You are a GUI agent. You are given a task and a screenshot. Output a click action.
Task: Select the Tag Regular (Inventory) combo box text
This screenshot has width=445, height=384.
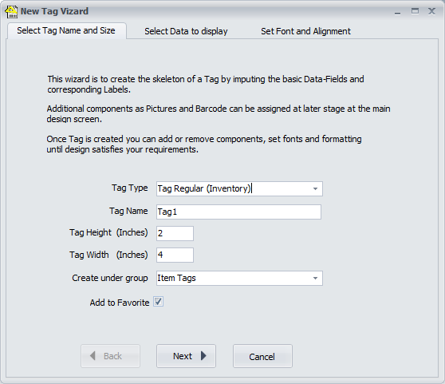pyautogui.click(x=204, y=188)
